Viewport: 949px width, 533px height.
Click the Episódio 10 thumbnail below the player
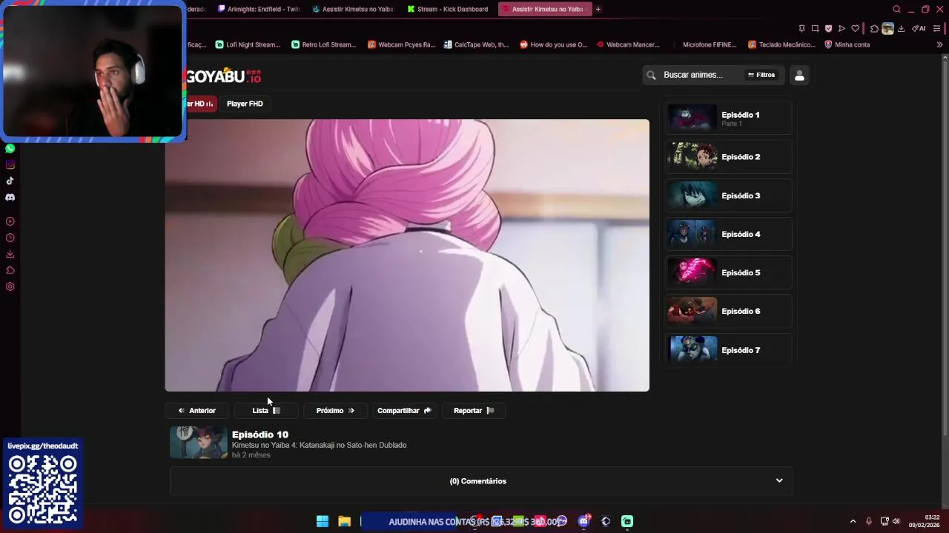coord(199,443)
